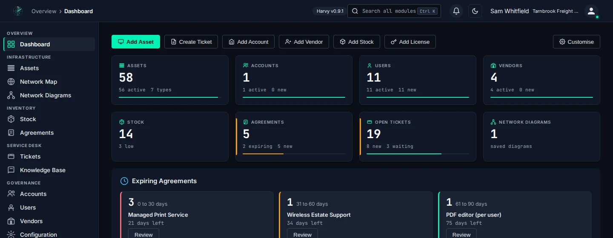Click the Add Account button
This screenshot has height=238, width=613.
[x=248, y=42]
